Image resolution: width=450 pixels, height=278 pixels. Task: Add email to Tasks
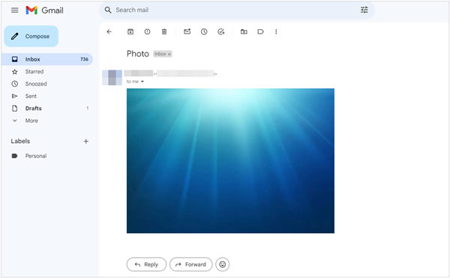point(221,31)
